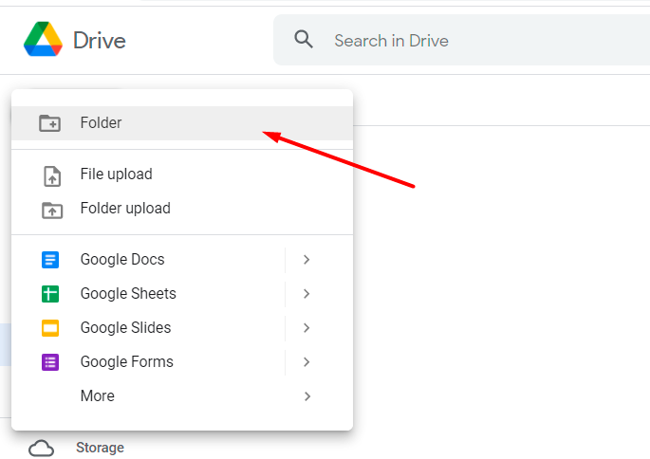The image size is (650, 459).
Task: Open the Google Slides submenu chevron
Action: pyautogui.click(x=306, y=328)
